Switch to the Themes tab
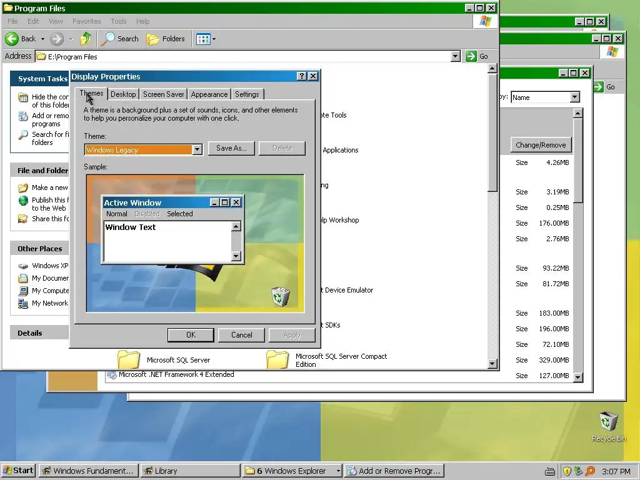640x480 pixels. [91, 94]
